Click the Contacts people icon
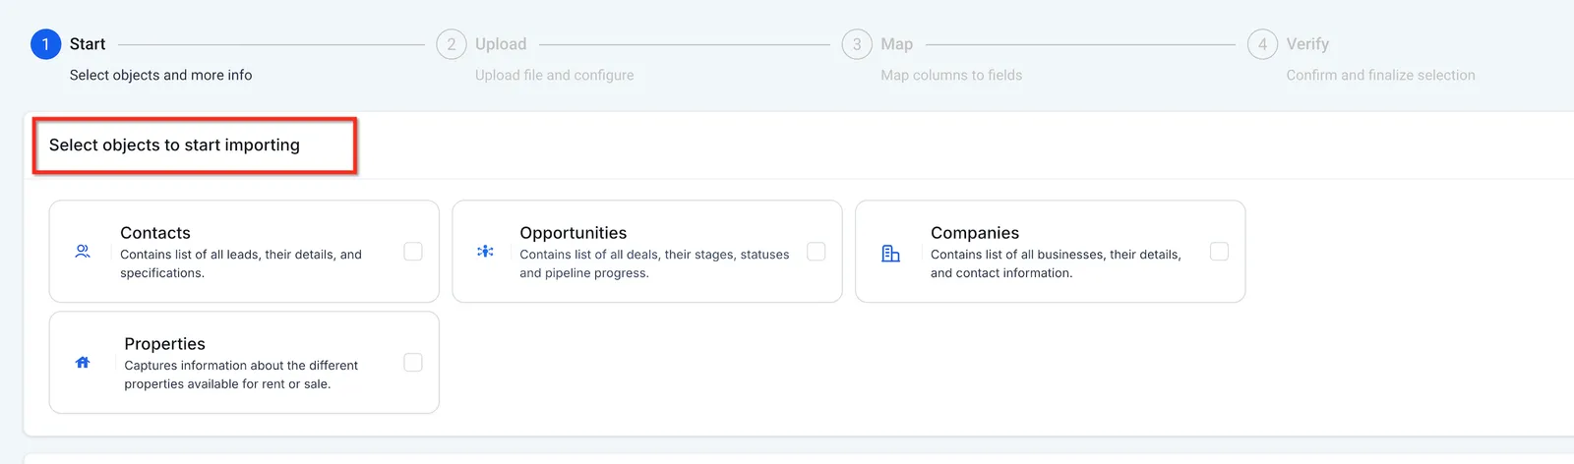This screenshot has width=1574, height=464. (x=83, y=252)
